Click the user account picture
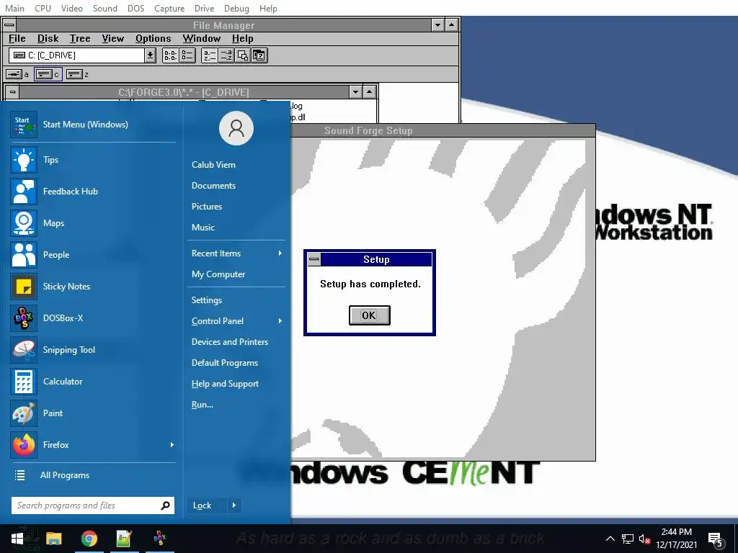The height and width of the screenshot is (553, 738). tap(236, 128)
